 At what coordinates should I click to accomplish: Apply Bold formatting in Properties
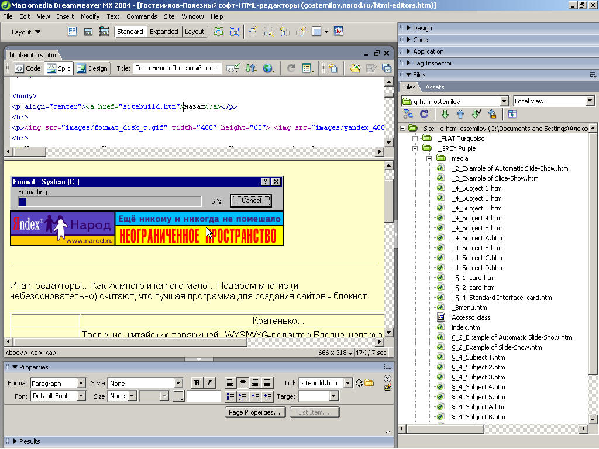click(197, 382)
